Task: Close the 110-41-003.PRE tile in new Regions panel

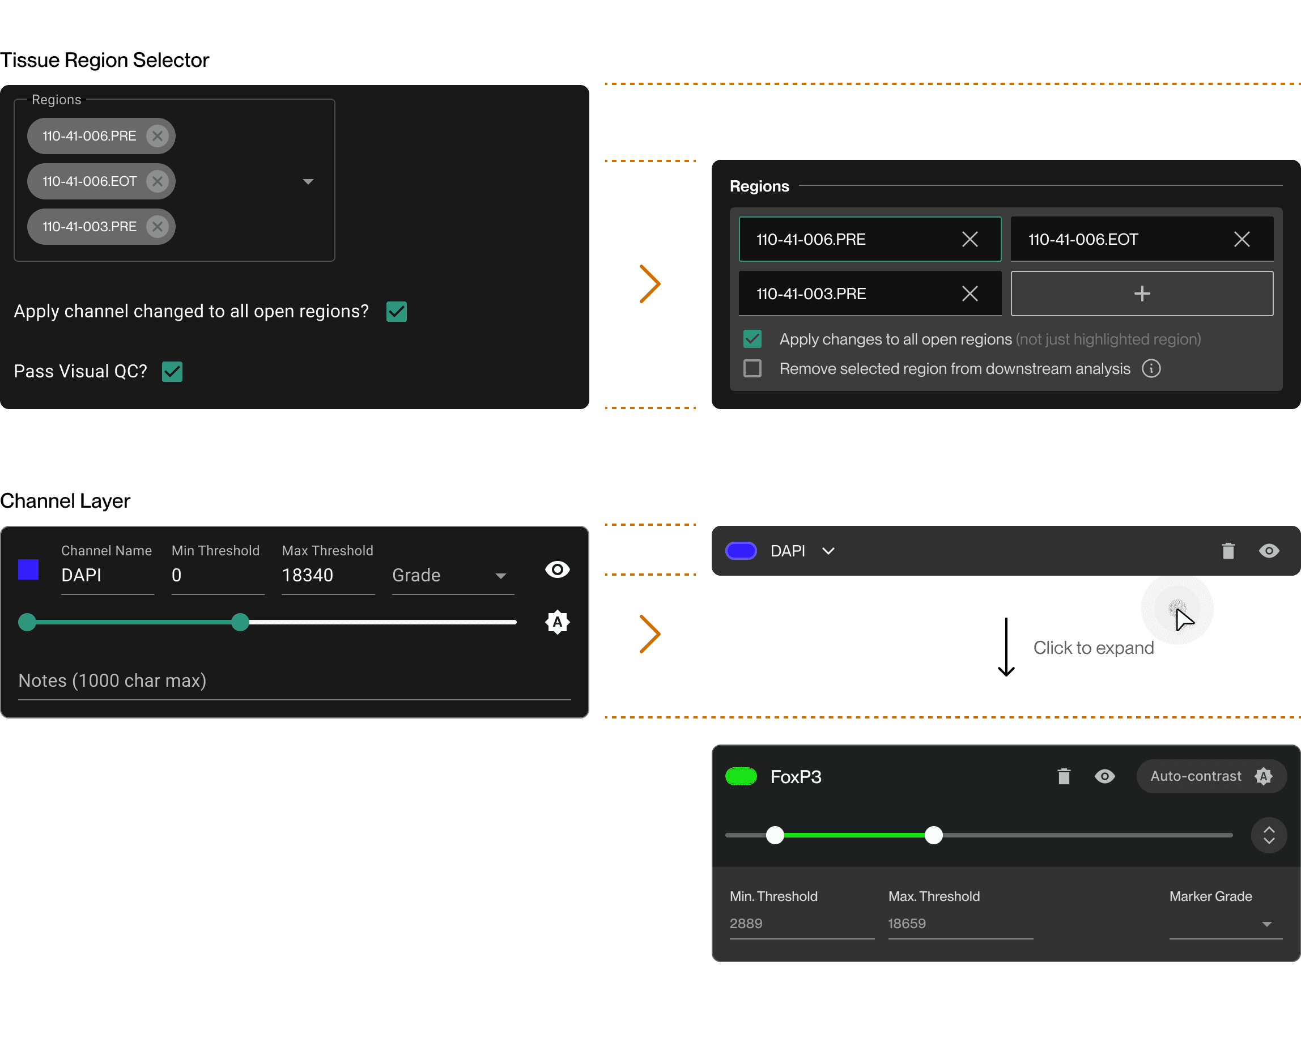Action: coord(970,294)
